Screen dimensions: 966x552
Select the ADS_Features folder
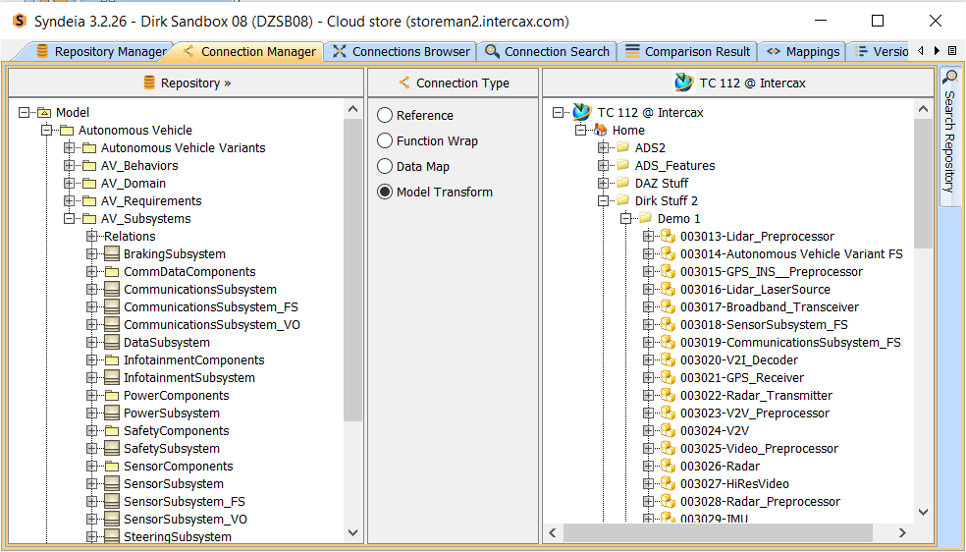[674, 166]
